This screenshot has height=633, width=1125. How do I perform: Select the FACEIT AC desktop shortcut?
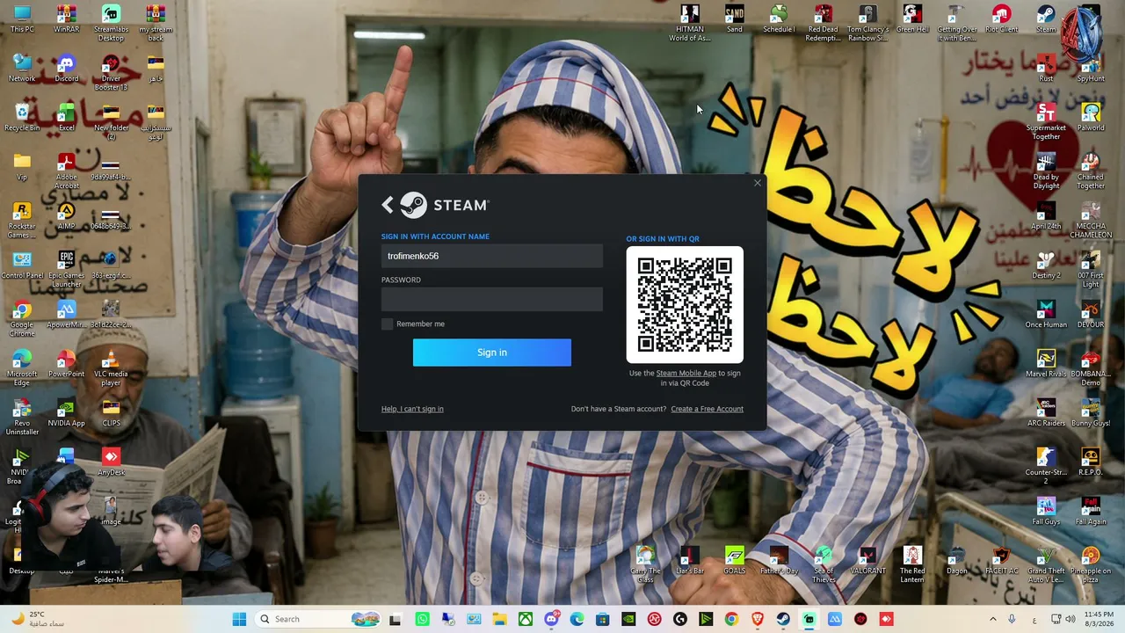click(x=1001, y=561)
